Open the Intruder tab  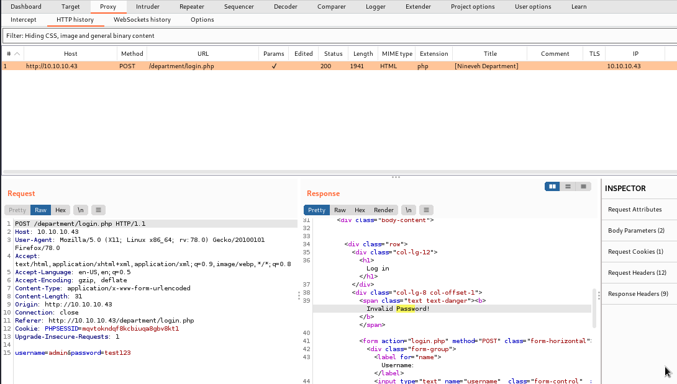[x=147, y=7]
